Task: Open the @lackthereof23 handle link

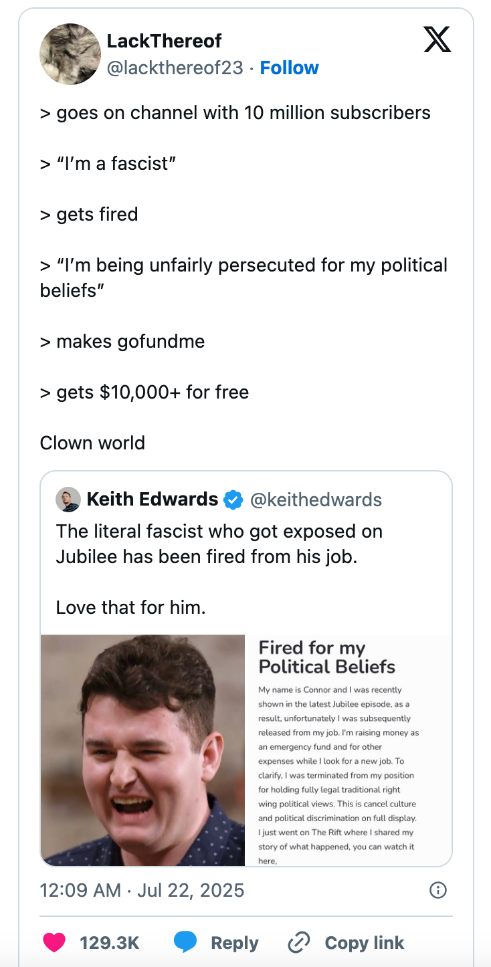Action: [x=175, y=68]
